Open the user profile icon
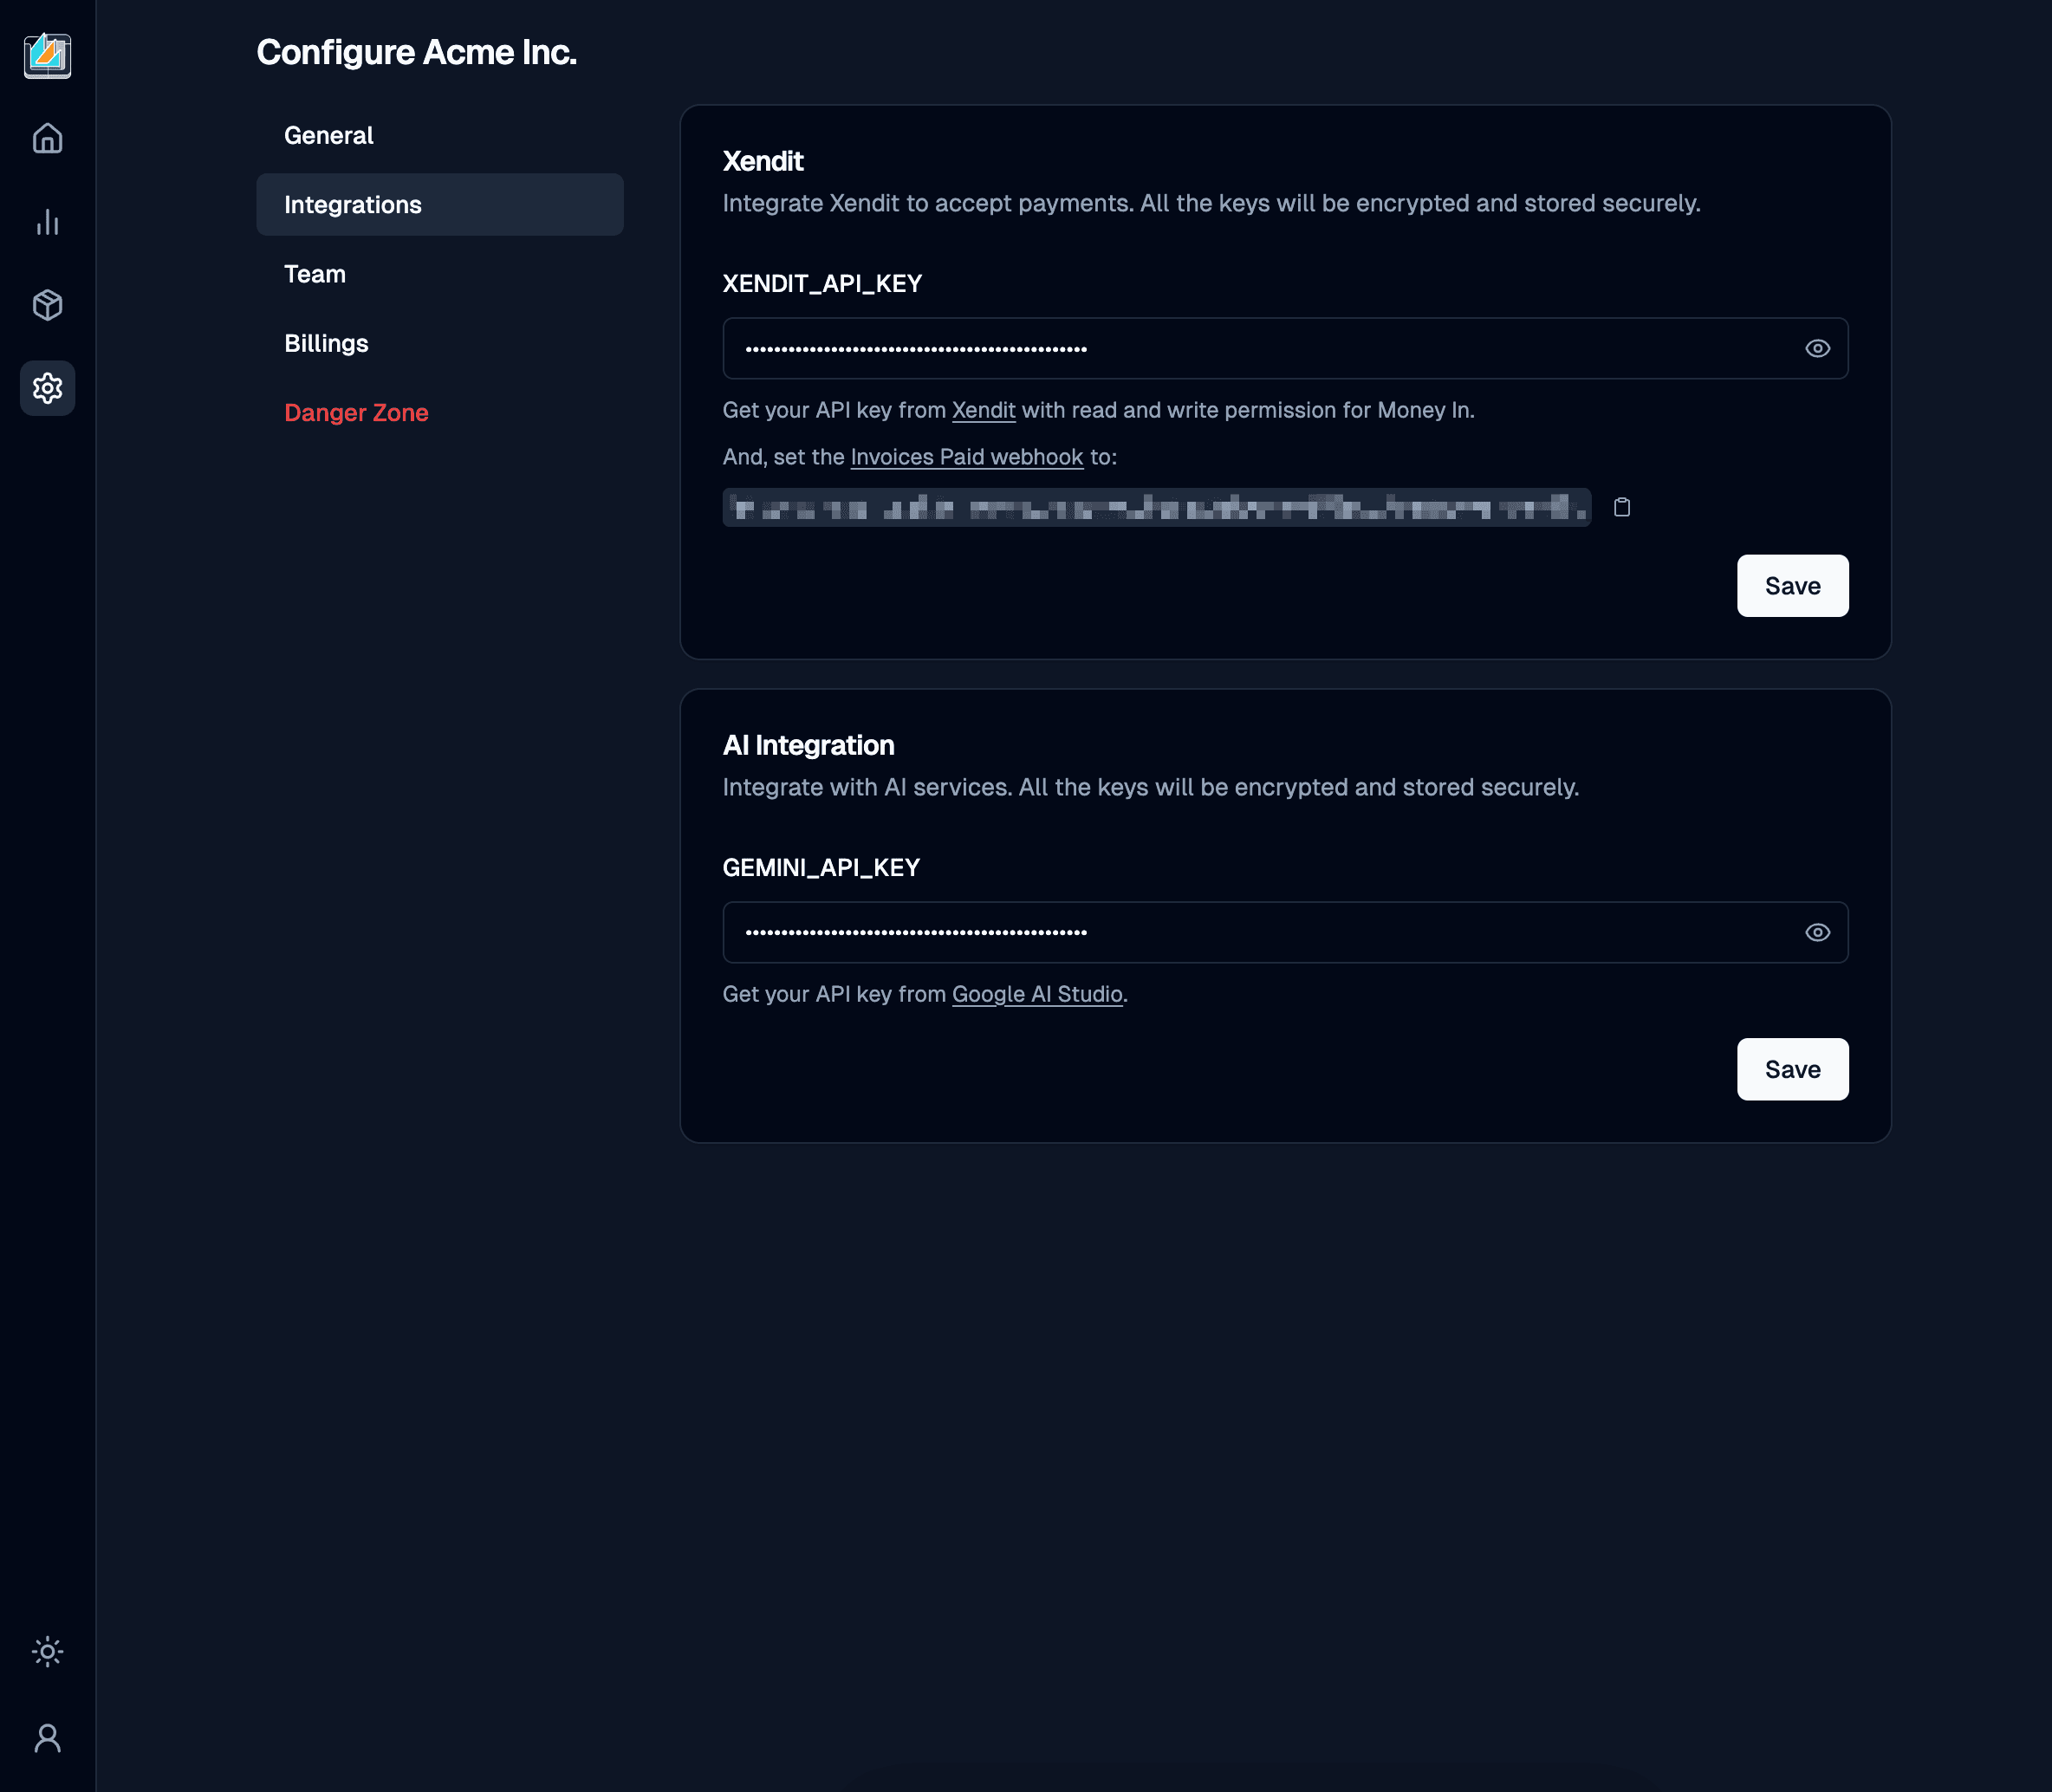2052x1792 pixels. [47, 1738]
